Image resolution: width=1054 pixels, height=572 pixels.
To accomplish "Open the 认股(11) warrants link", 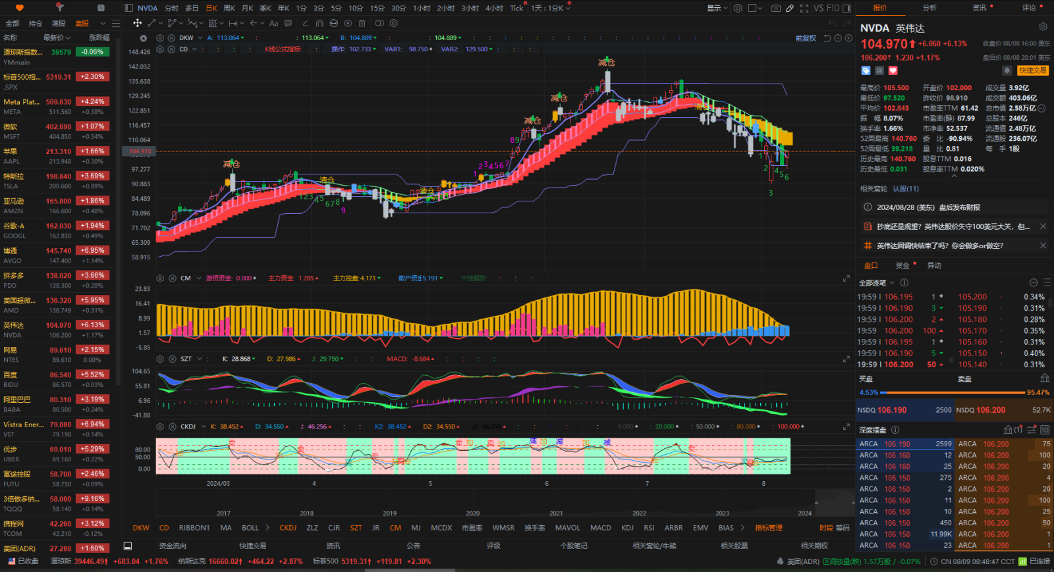I will pos(906,189).
